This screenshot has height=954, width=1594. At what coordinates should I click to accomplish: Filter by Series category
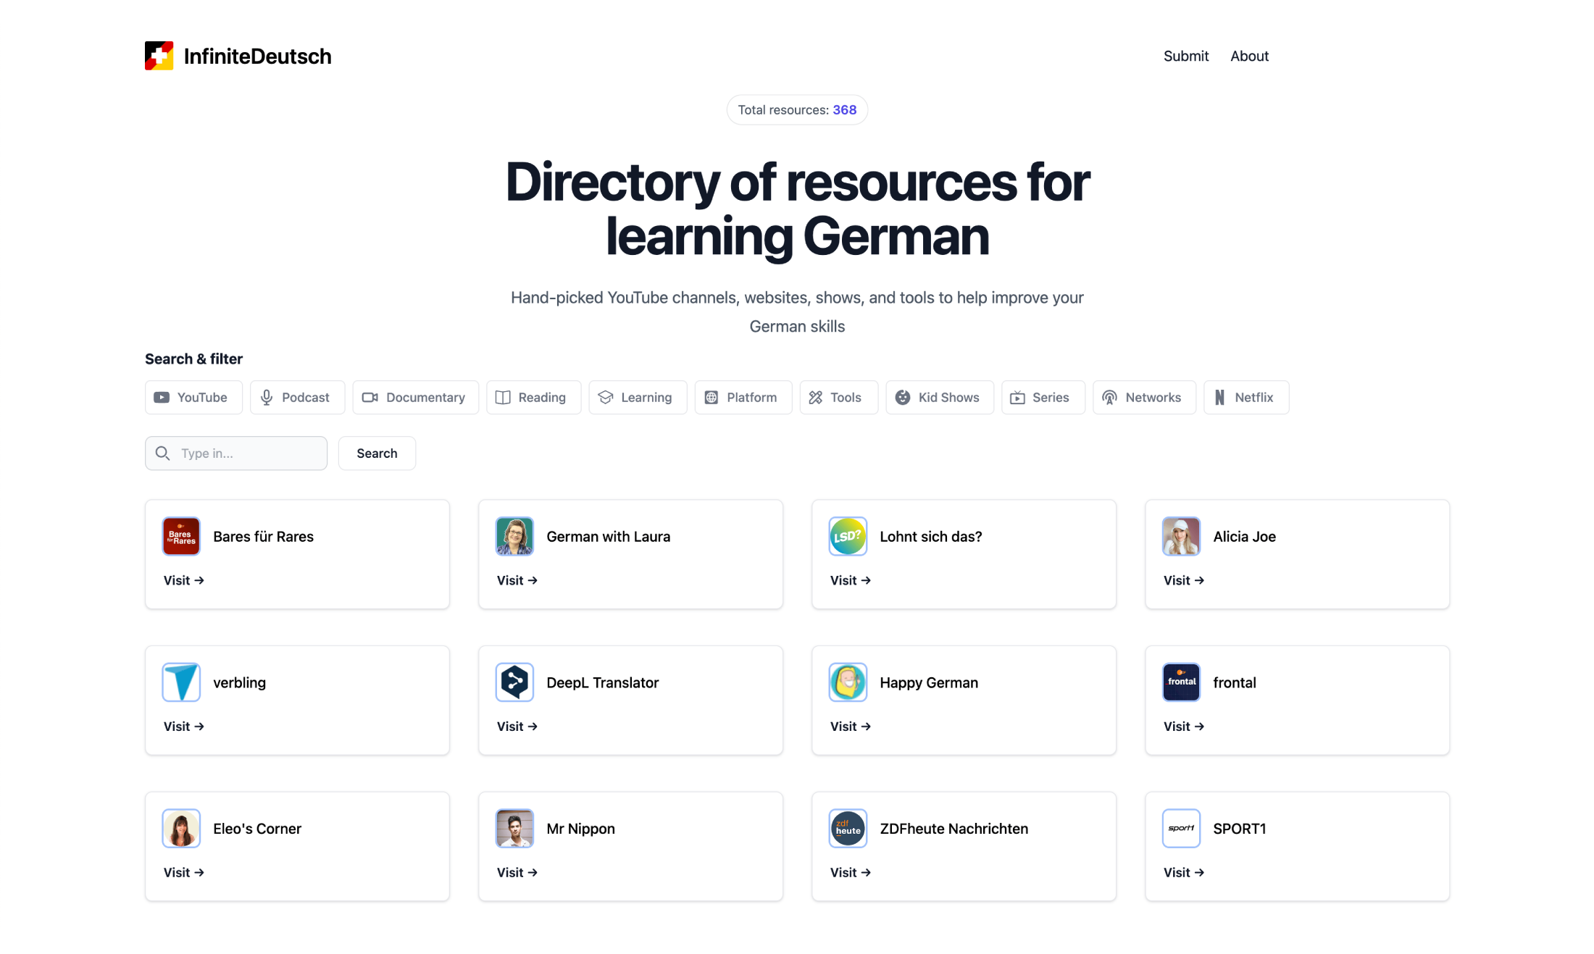click(x=1043, y=397)
